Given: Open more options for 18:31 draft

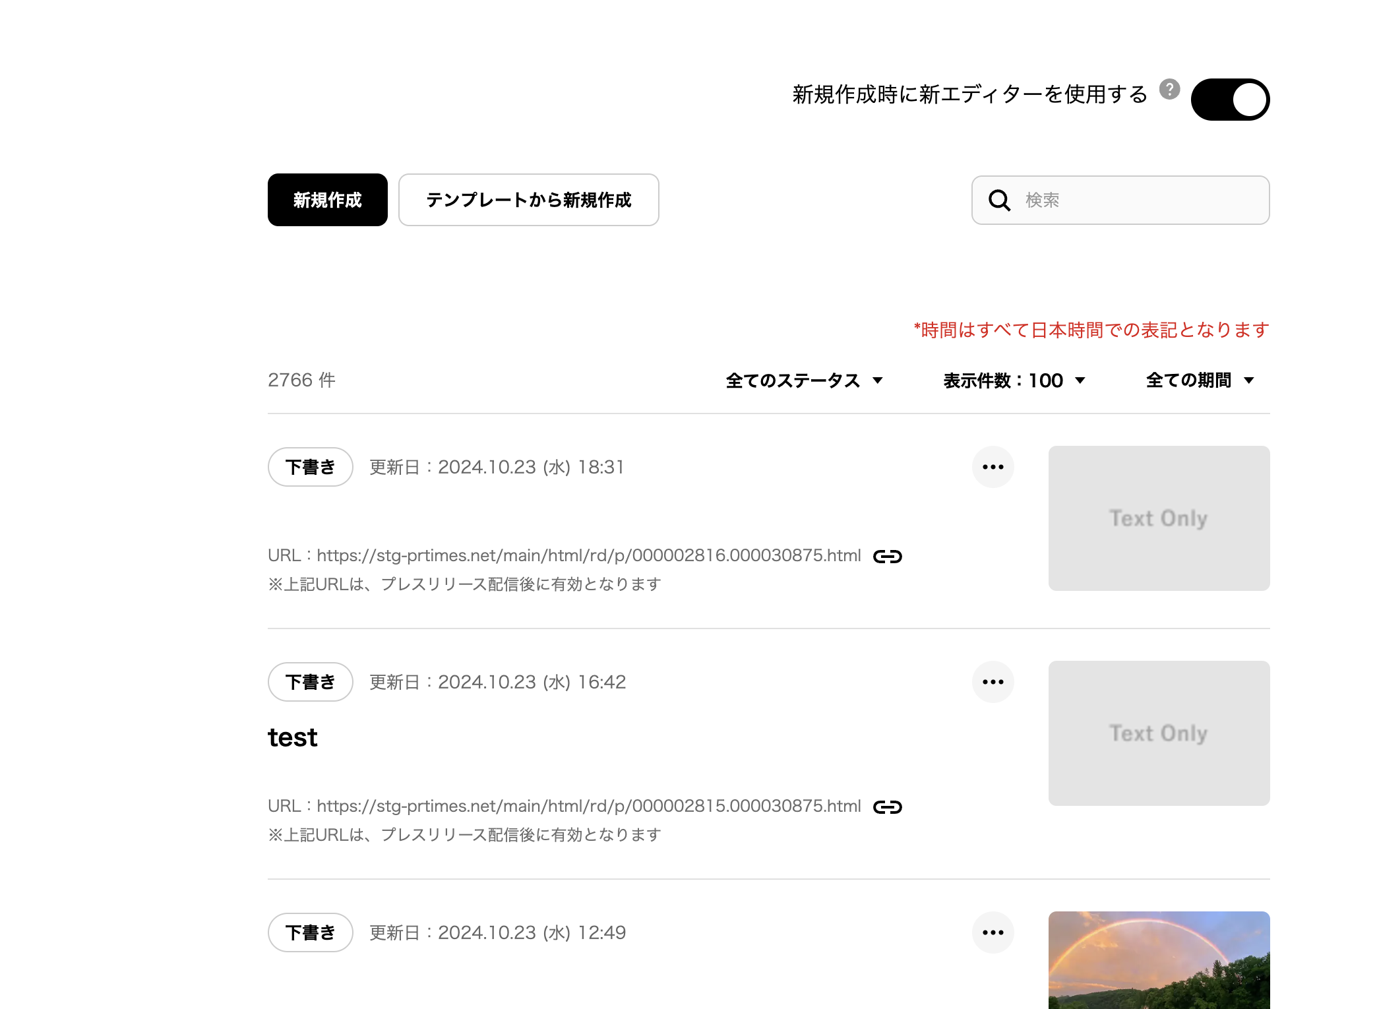Looking at the screenshot, I should (x=993, y=467).
